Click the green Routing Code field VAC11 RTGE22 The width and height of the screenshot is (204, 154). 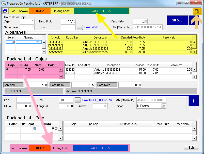(x=101, y=11)
